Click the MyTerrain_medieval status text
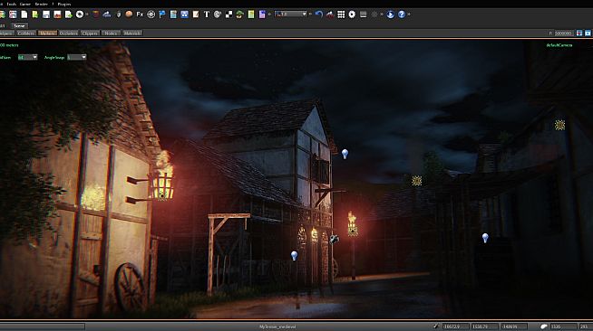 277,326
